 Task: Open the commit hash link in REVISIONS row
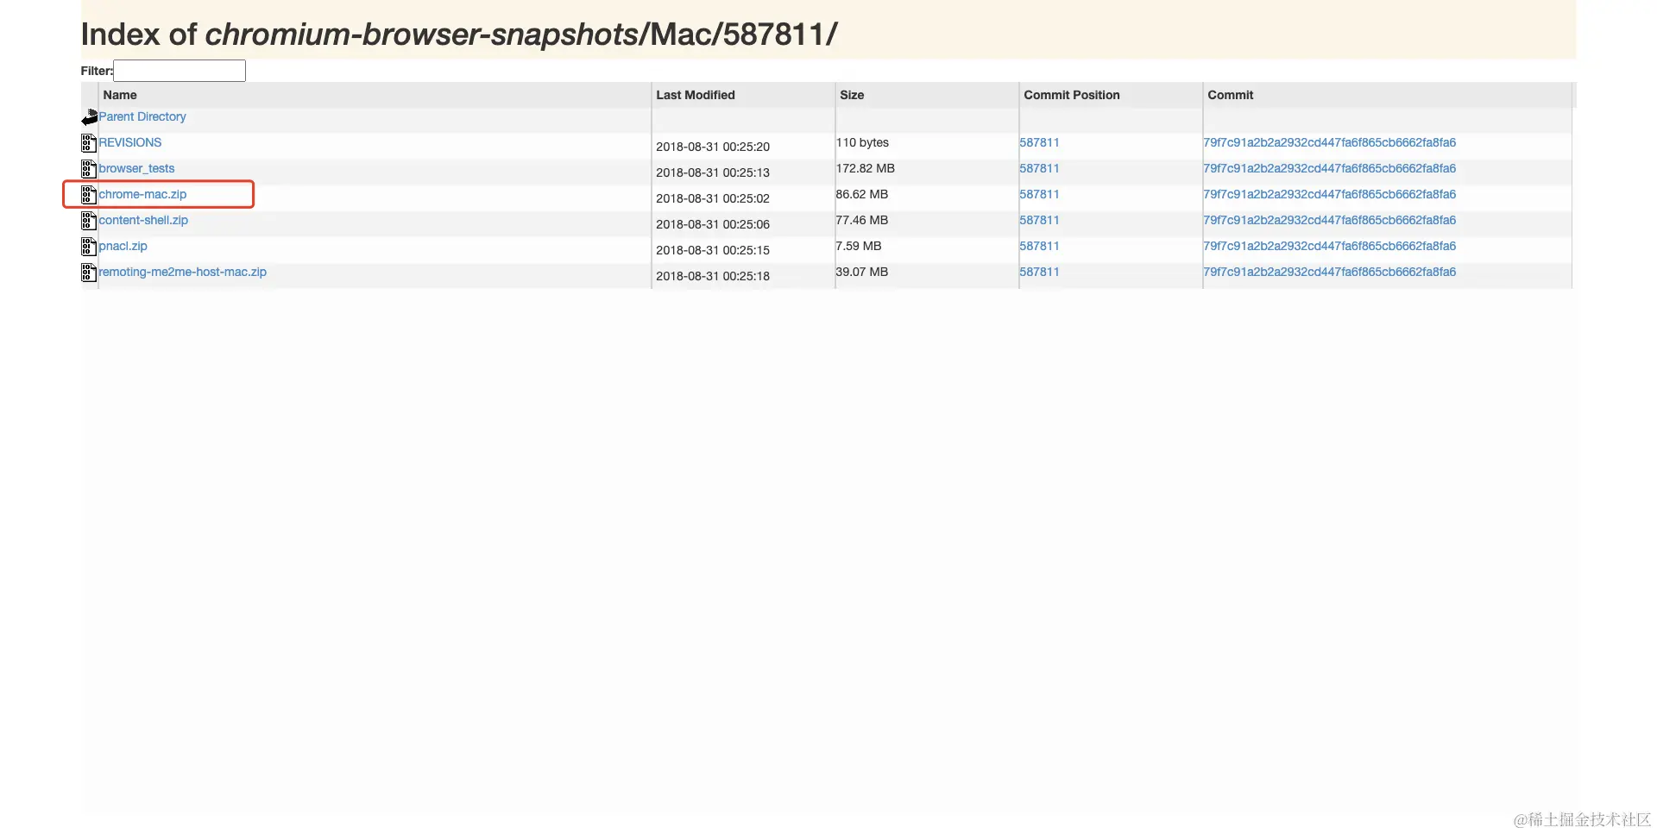(x=1329, y=142)
